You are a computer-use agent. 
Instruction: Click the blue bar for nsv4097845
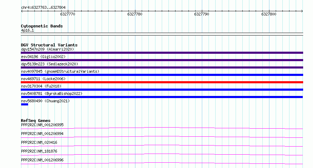162,75
